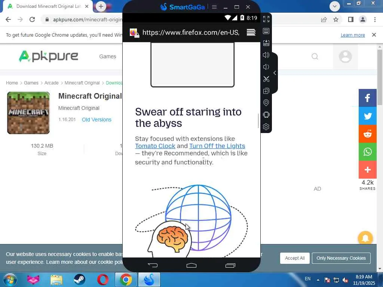Viewport: 383px width, 287px height.
Task: Open SmartGaGa keyboard mapping icon
Action: click(266, 31)
